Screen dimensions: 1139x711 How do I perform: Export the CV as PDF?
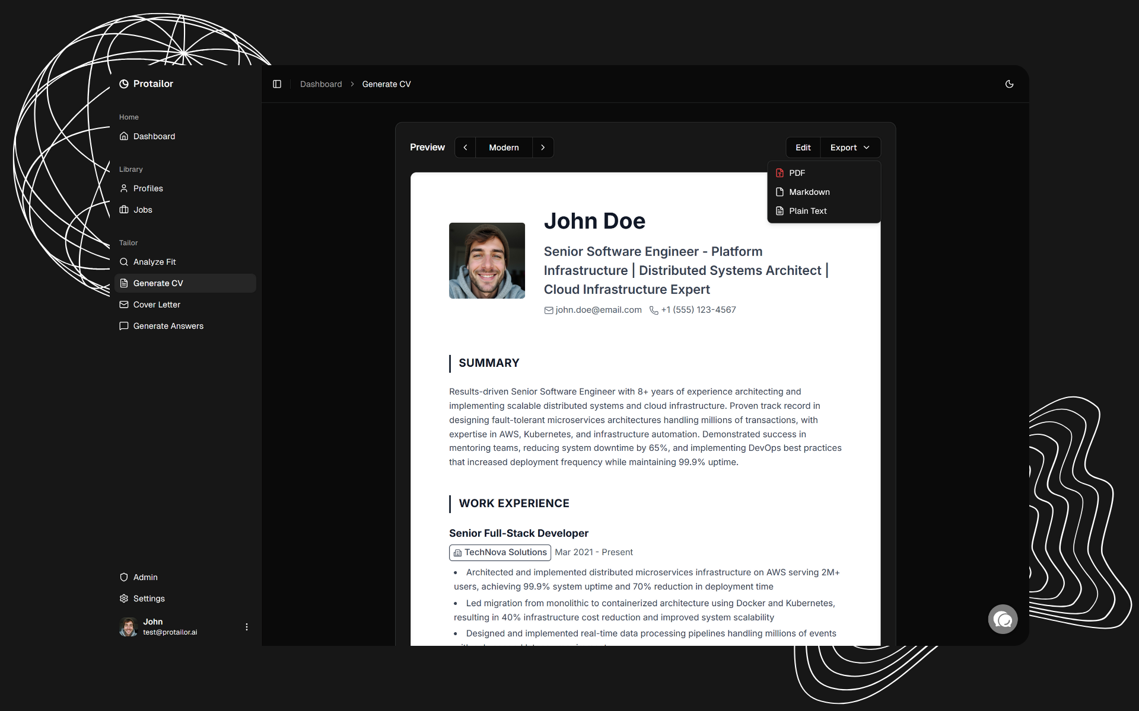pyautogui.click(x=797, y=173)
